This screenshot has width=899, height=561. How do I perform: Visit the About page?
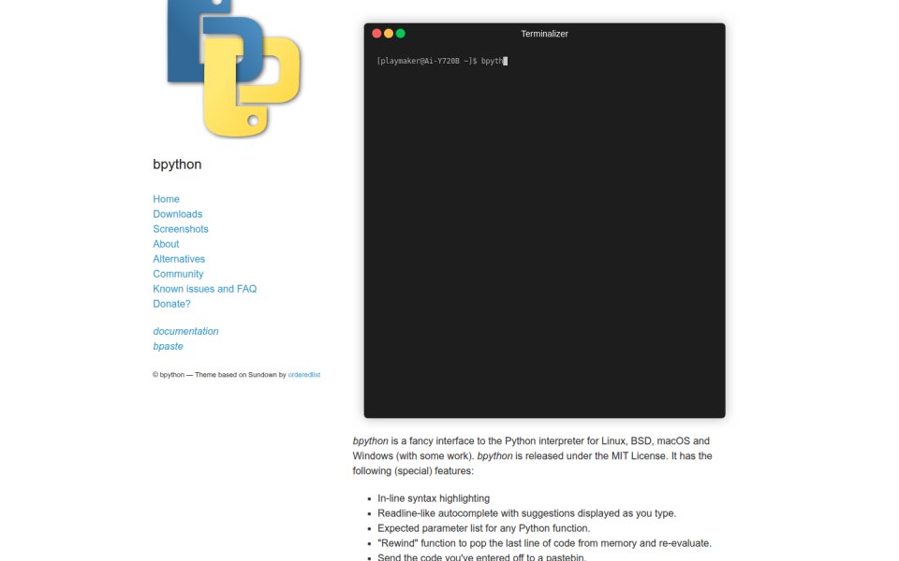(x=166, y=244)
